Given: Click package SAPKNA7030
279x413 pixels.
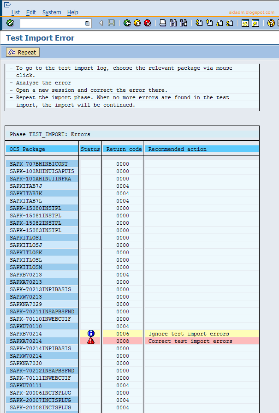Looking at the screenshot, I should pos(26,363).
